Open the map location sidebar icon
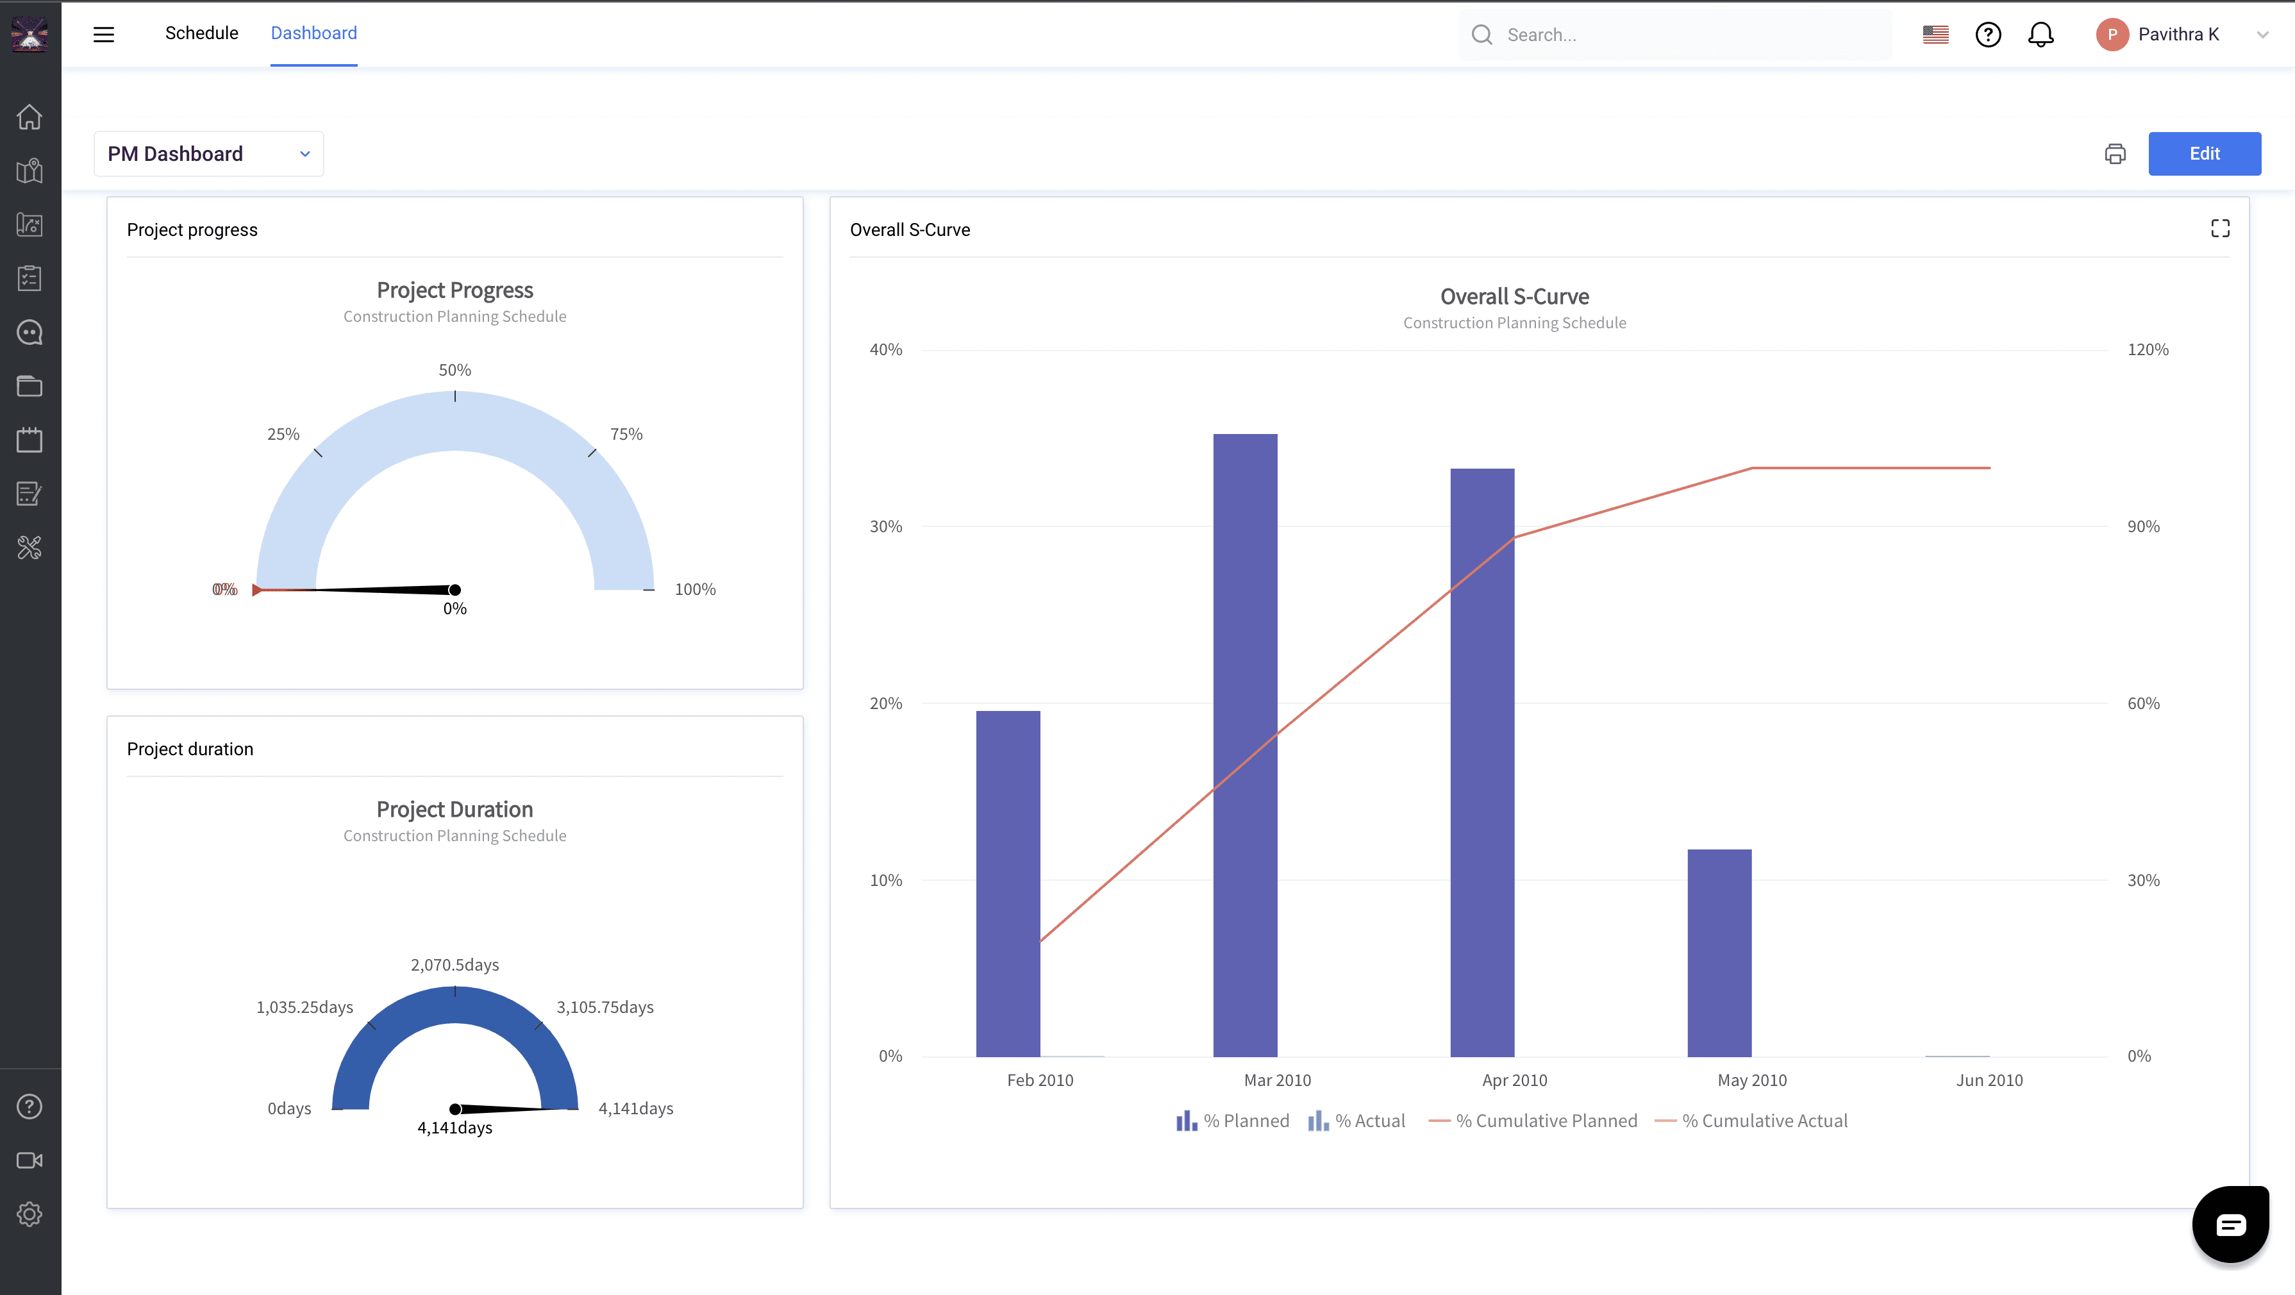2295x1295 pixels. [29, 171]
